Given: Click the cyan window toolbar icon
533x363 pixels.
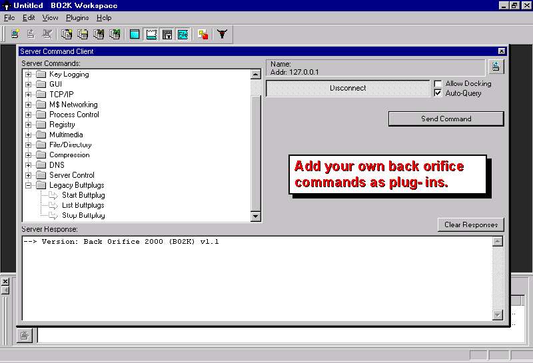Looking at the screenshot, I should tap(135, 35).
